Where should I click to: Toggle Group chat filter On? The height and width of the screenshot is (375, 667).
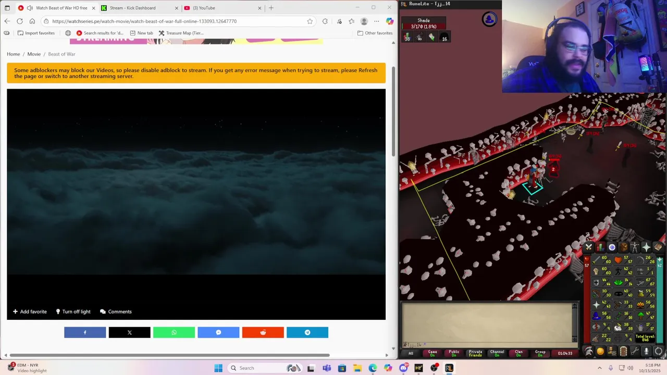(540, 353)
